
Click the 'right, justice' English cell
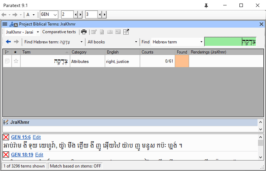[123, 61]
